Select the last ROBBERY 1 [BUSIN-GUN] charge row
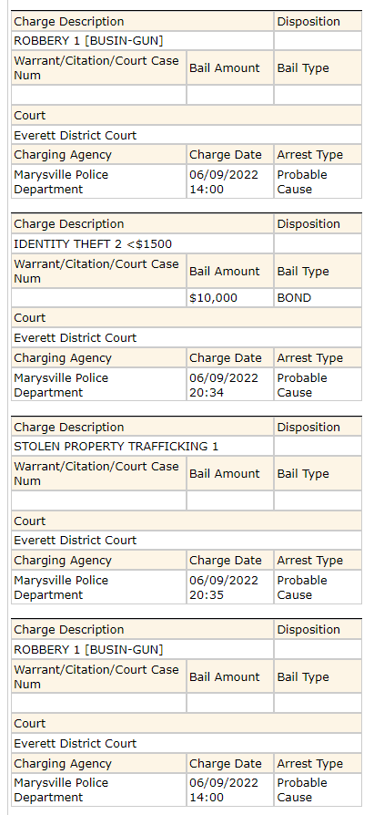This screenshot has width=374, height=815. point(142,650)
